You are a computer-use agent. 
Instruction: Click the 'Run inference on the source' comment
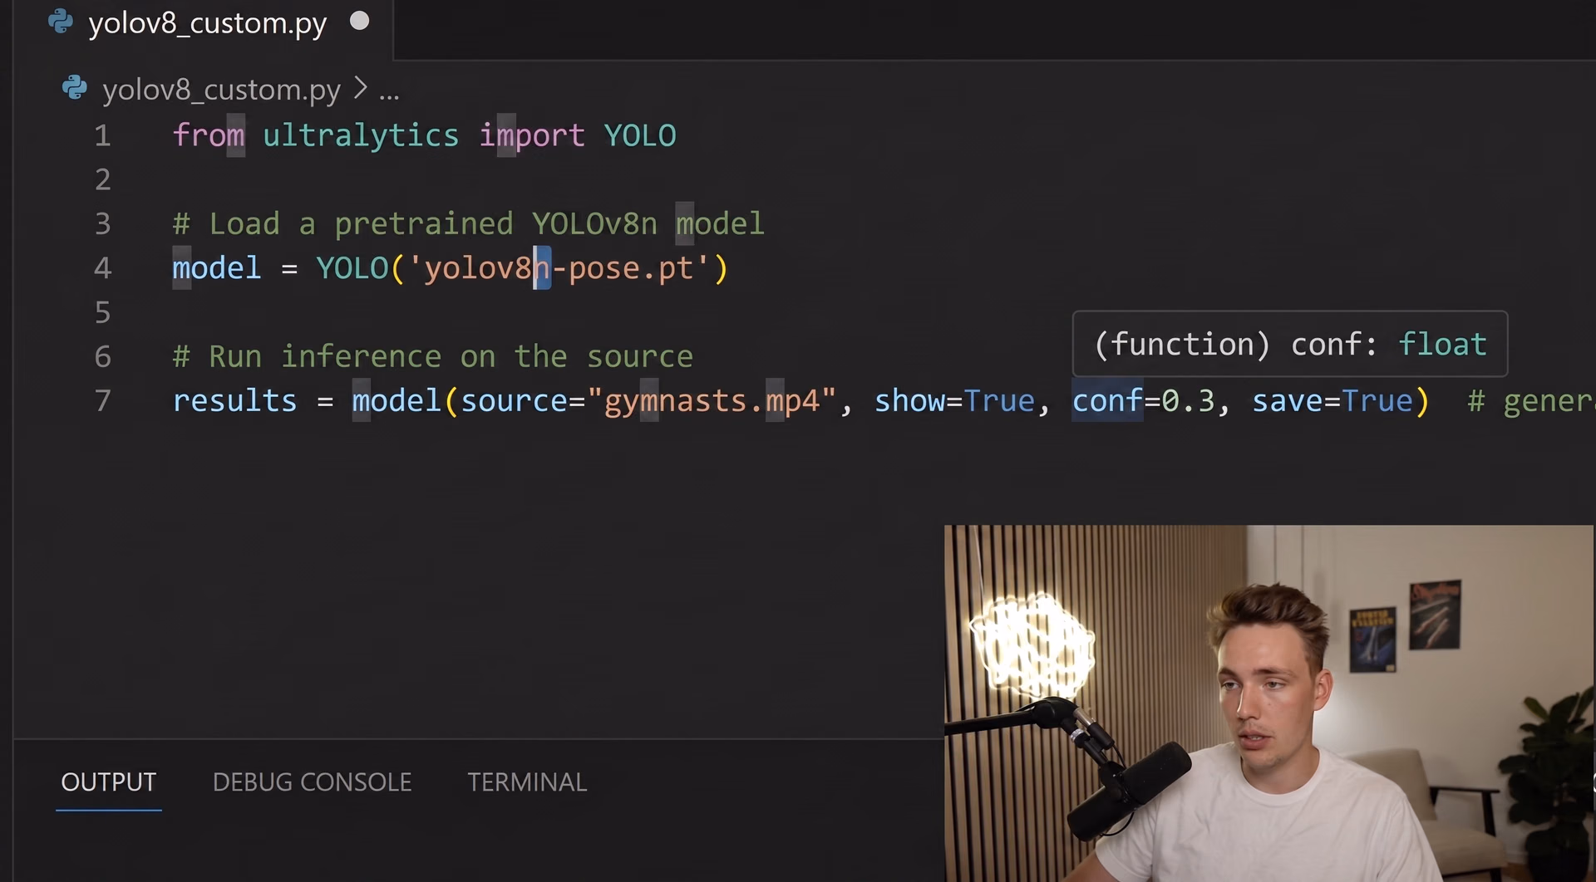(x=432, y=356)
